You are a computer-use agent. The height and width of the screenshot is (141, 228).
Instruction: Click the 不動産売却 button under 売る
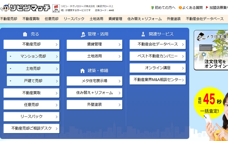point(32,44)
